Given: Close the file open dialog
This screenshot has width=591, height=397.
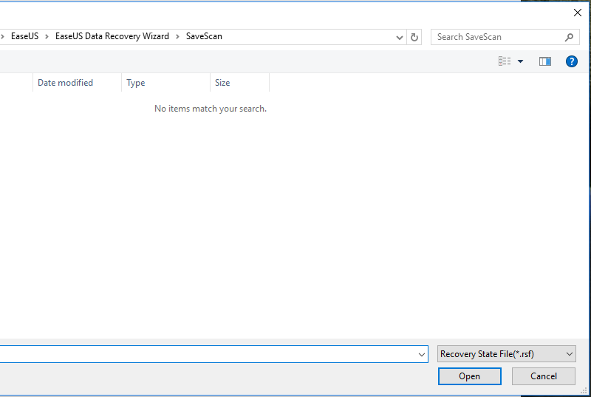Looking at the screenshot, I should coord(578,13).
